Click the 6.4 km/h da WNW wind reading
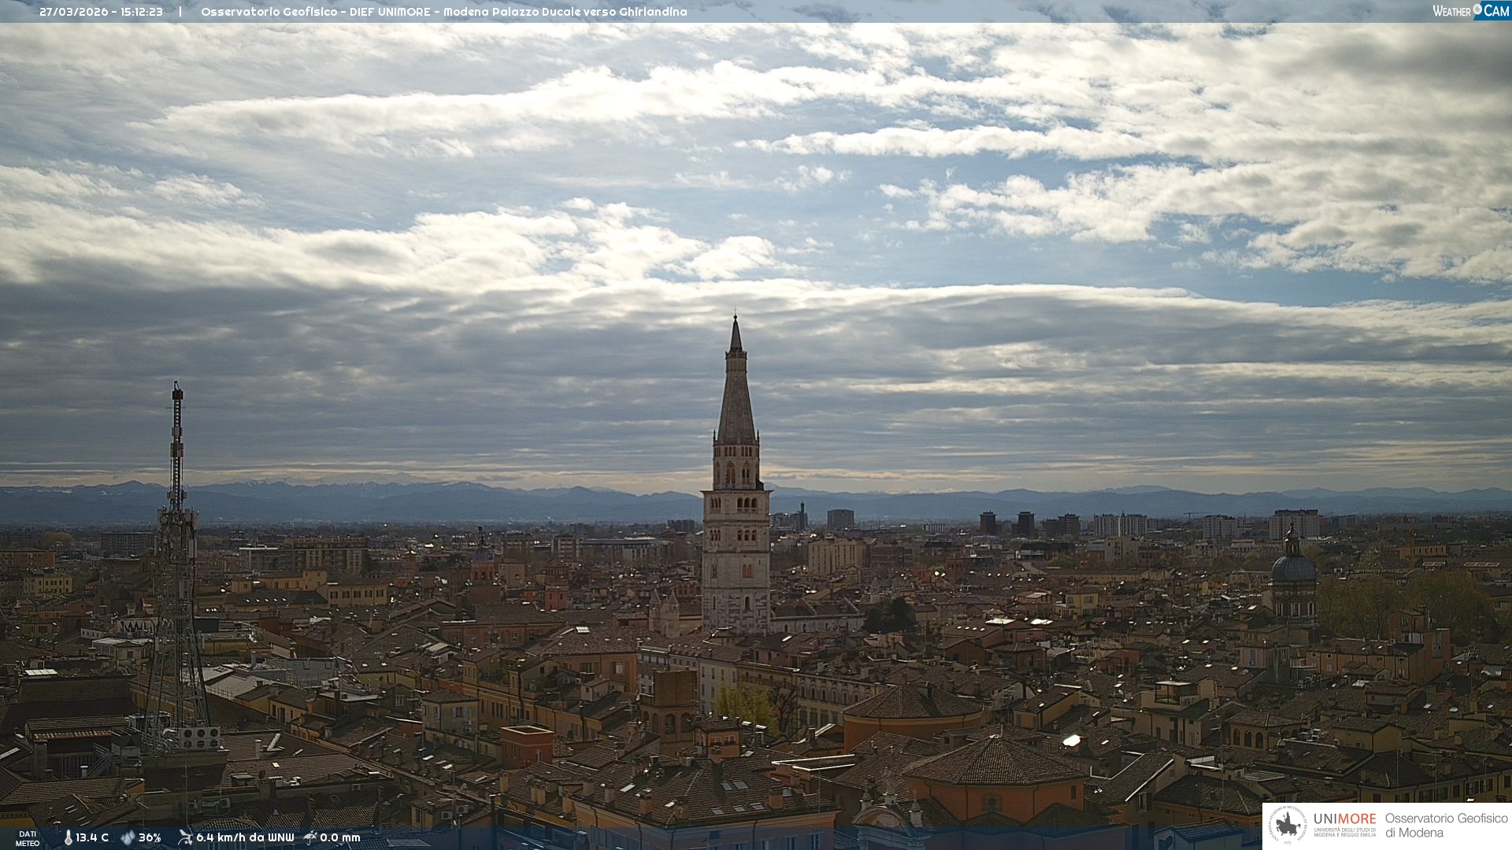Screen dimensions: 1512x850 coord(245,838)
